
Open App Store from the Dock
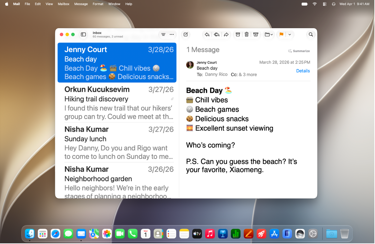tap(274, 234)
